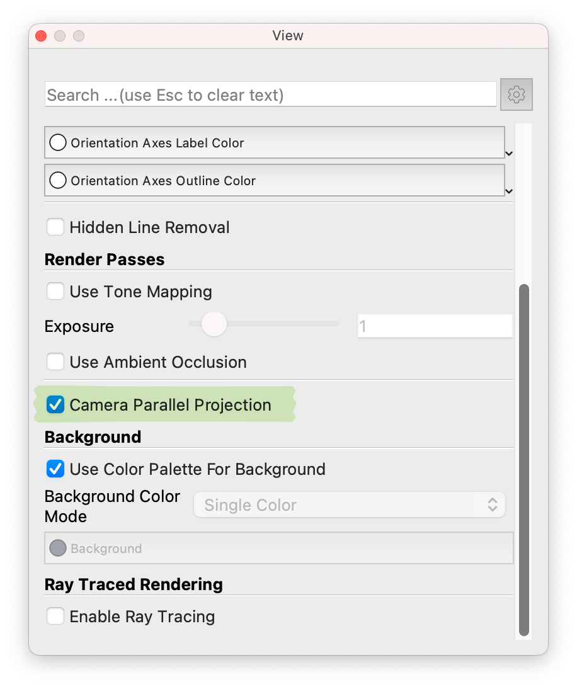Screen dimensions: 577x689
Task: Expand arrow beside Orientation Axes Outline Color
Action: [509, 191]
